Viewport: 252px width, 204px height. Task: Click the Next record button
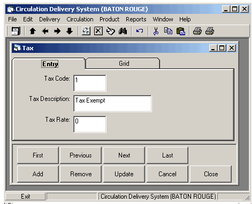point(124,155)
